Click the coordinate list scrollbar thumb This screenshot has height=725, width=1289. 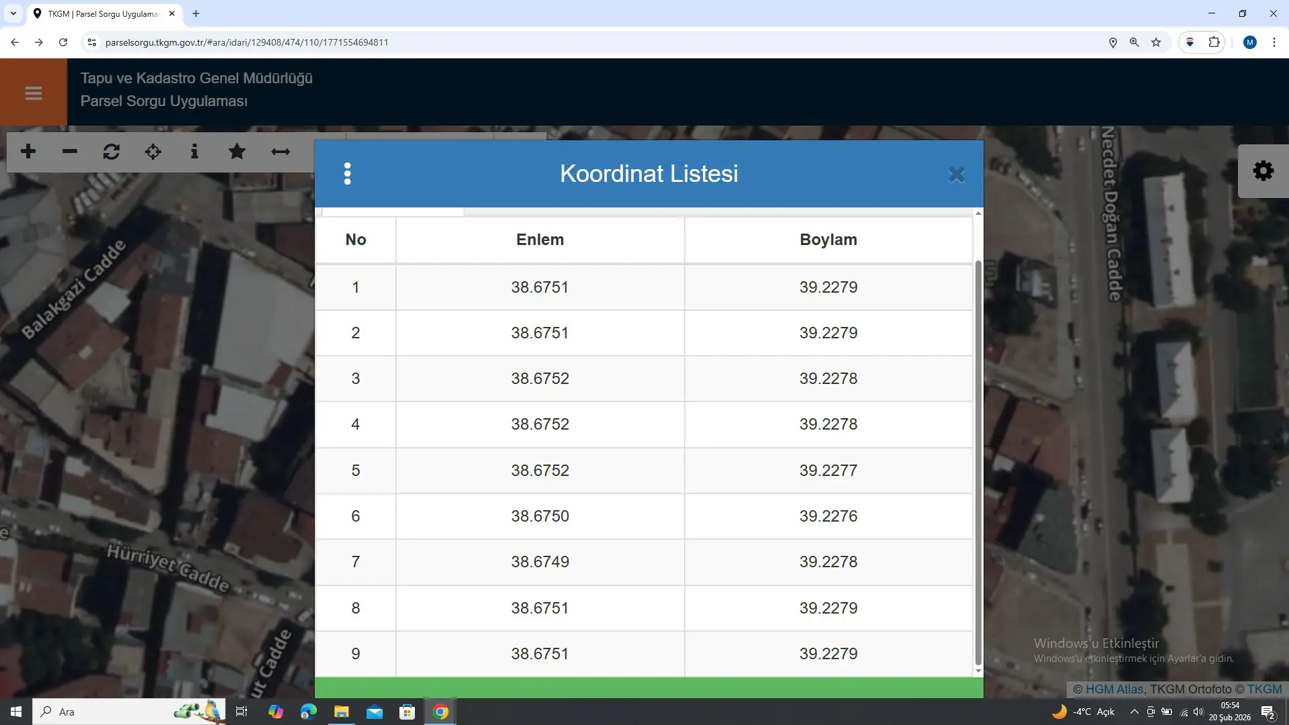(978, 463)
